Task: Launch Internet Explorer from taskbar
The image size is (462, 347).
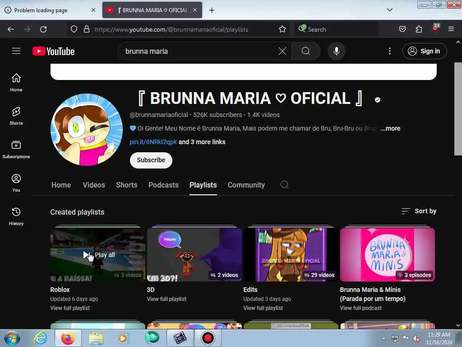Action: [40, 338]
